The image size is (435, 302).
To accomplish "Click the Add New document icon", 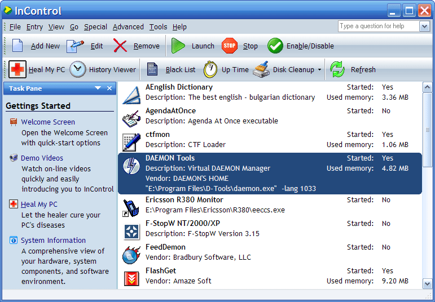I will click(17, 46).
